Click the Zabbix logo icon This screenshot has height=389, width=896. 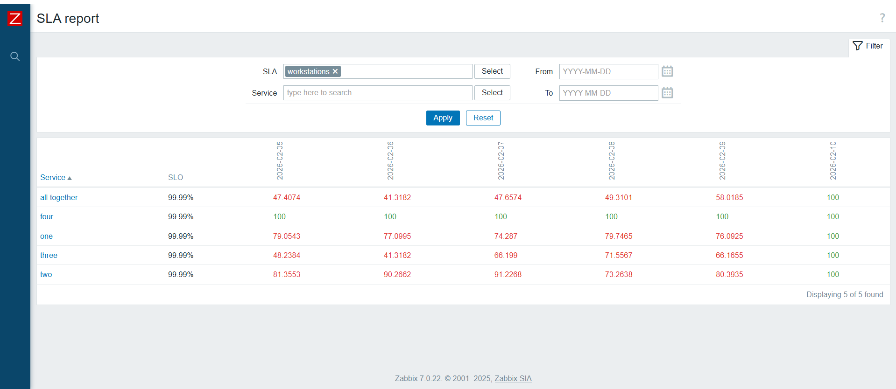15,19
